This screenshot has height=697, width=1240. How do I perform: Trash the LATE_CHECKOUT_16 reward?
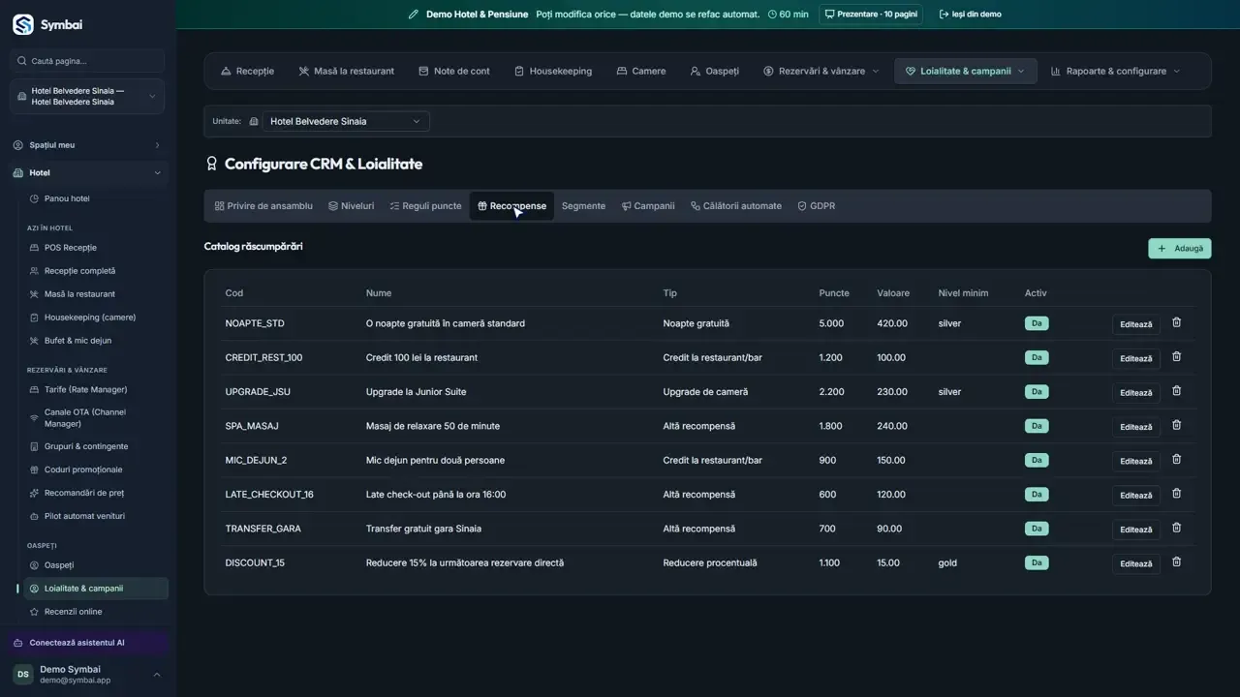[1176, 494]
